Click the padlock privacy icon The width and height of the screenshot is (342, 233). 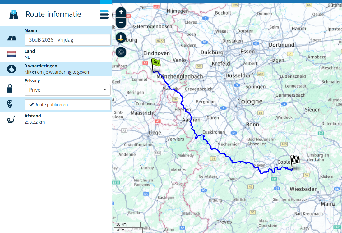pyautogui.click(x=10, y=89)
